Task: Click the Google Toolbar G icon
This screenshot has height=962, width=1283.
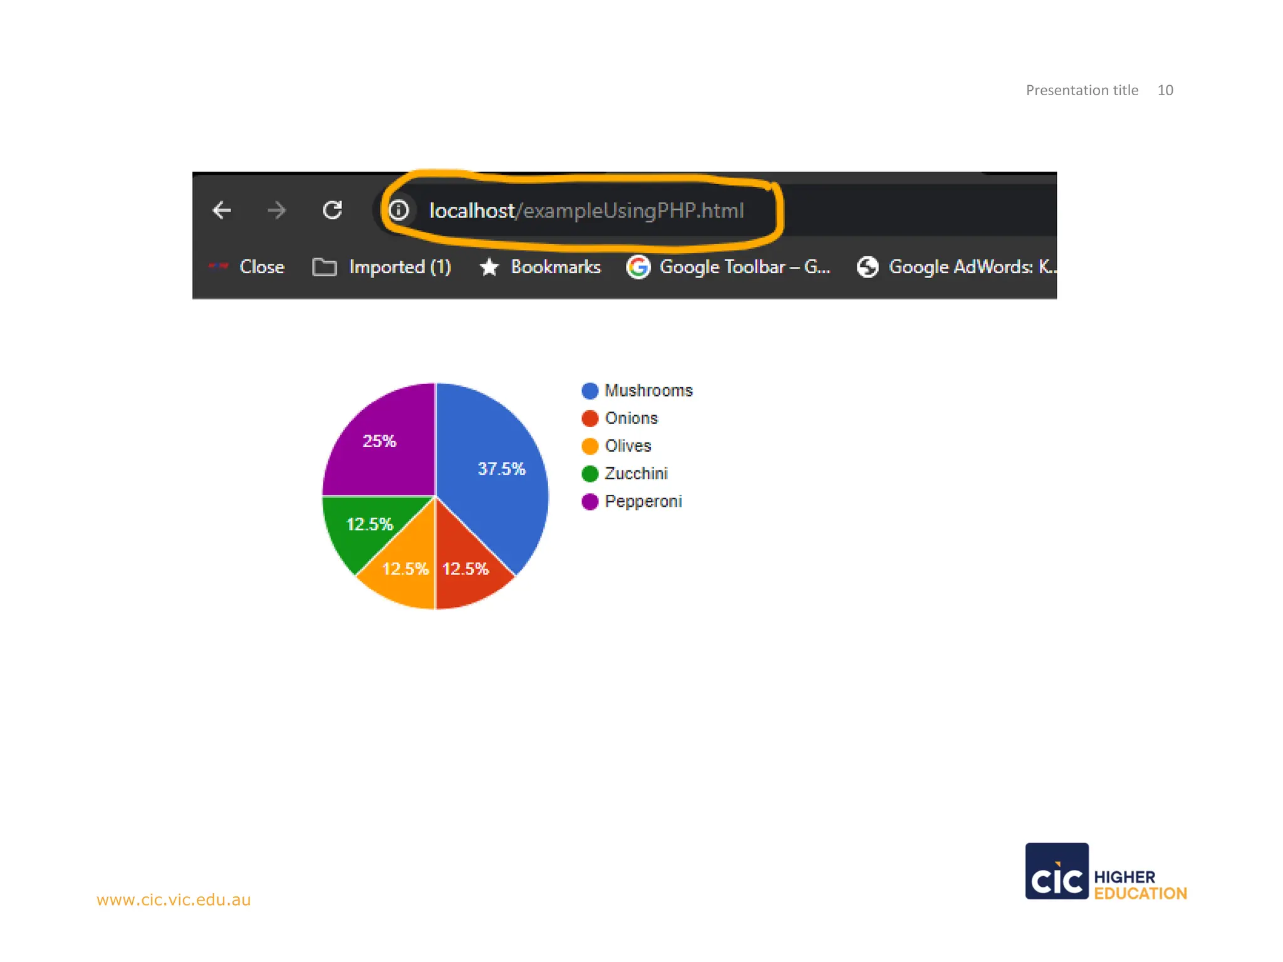Action: [x=638, y=267]
